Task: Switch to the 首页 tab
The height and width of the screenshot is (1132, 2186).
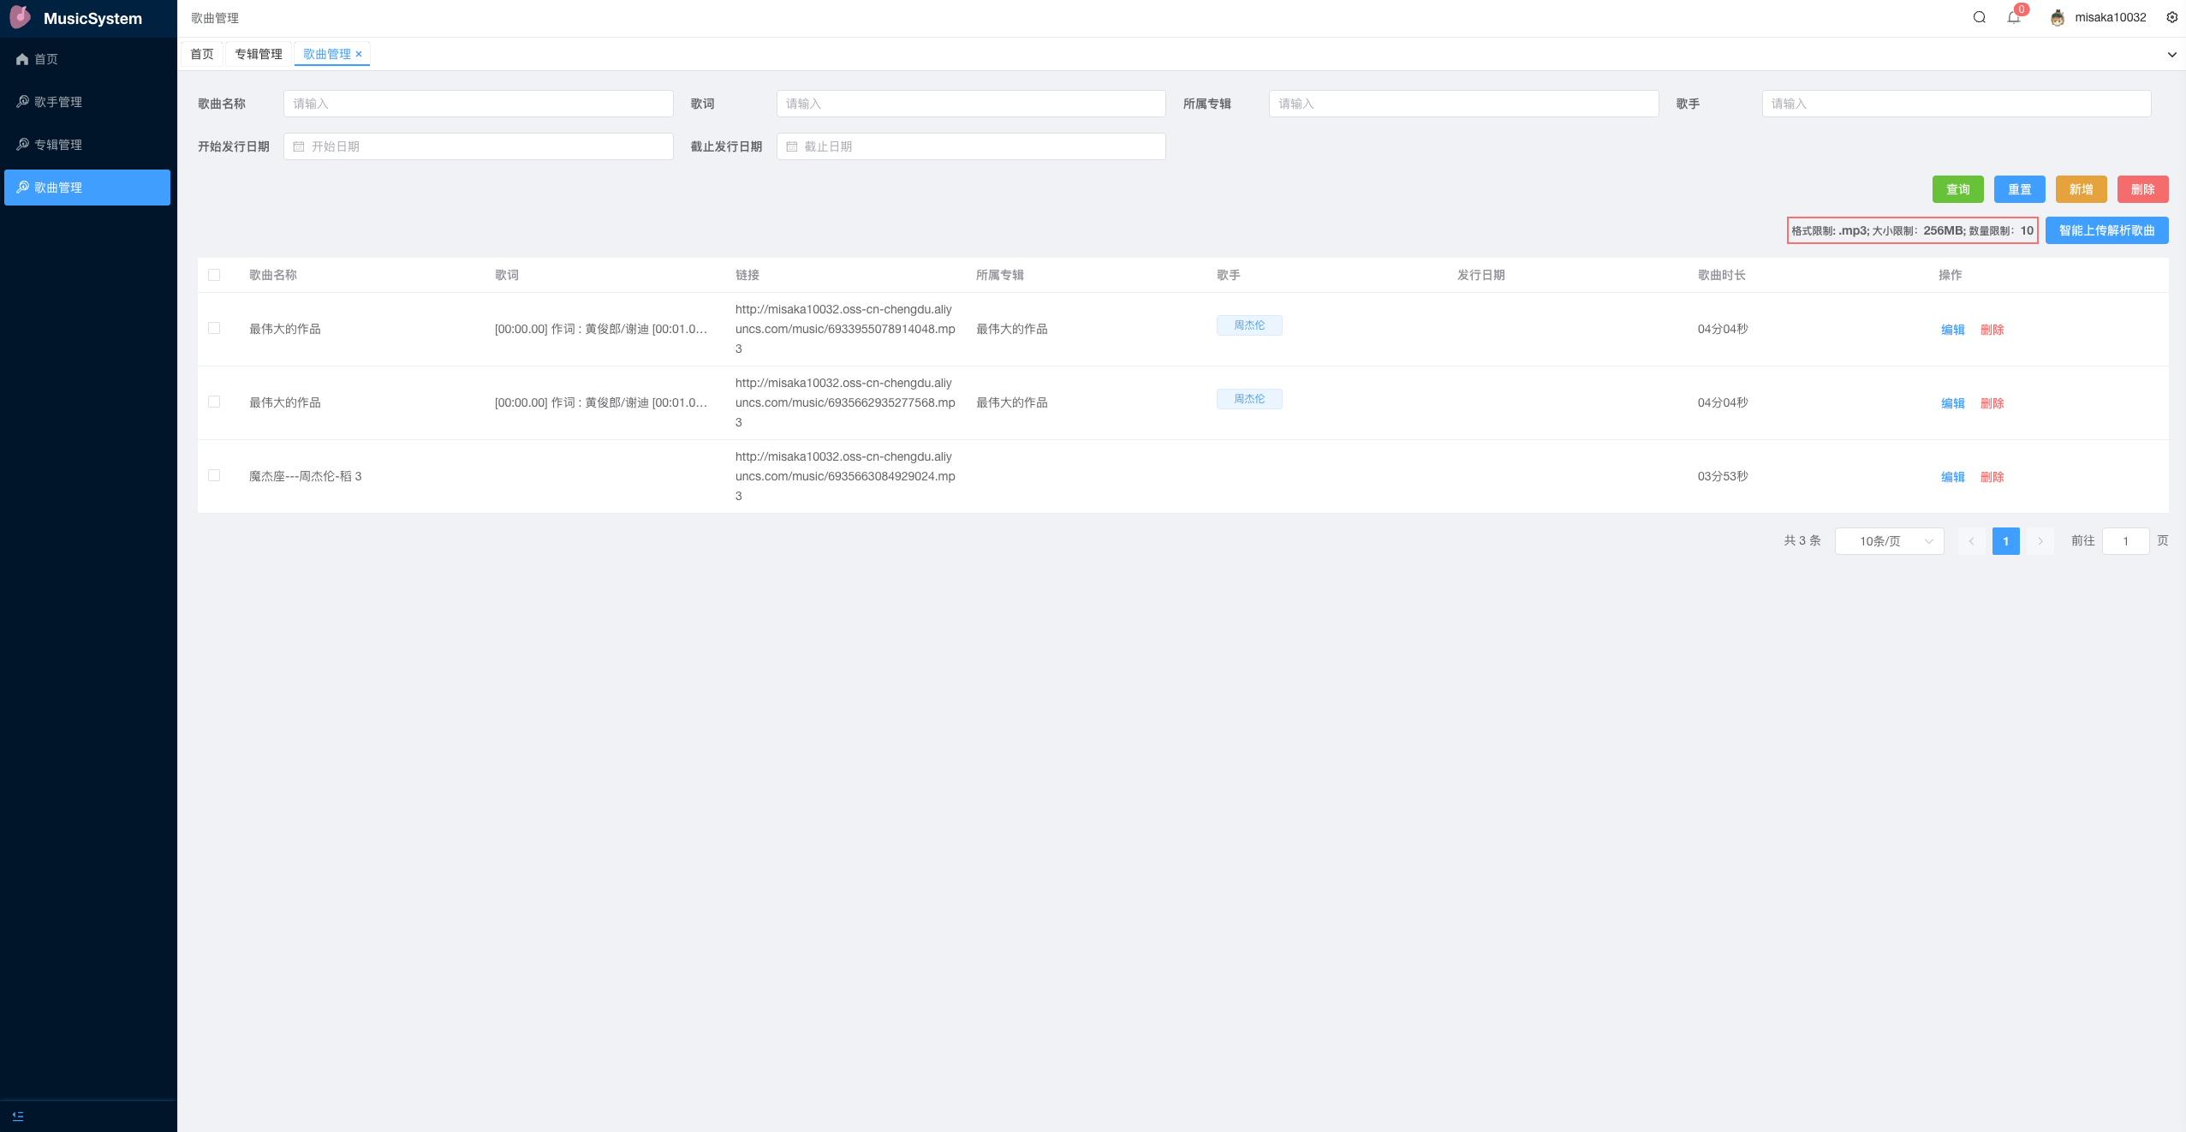Action: tap(202, 53)
